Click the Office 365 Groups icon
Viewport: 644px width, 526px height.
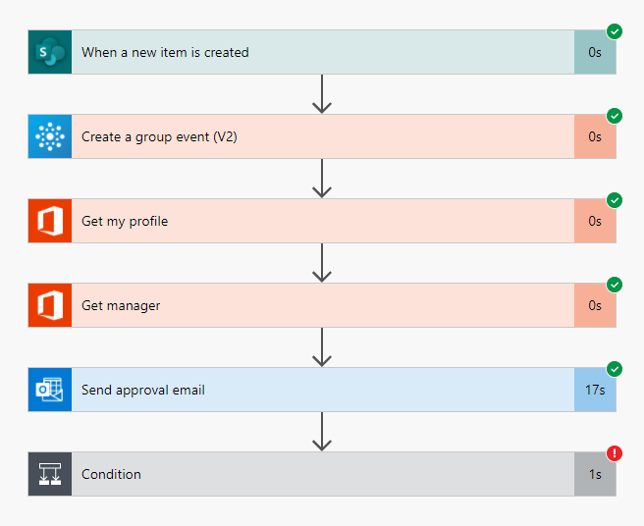(50, 136)
